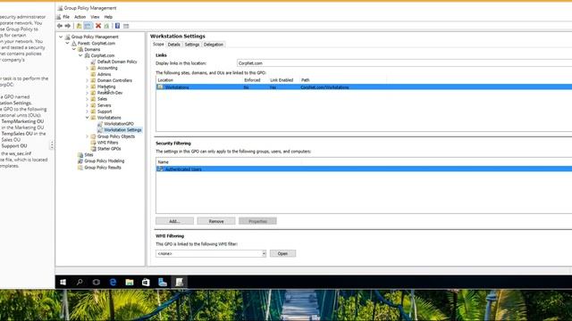
Task: Click the Up one level folder icon
Action: coord(79,26)
